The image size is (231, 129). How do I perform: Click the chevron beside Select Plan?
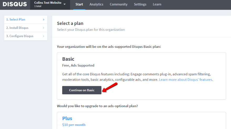click(44, 19)
